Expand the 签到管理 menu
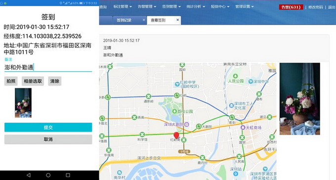The width and height of the screenshot is (336, 180). 171,6
